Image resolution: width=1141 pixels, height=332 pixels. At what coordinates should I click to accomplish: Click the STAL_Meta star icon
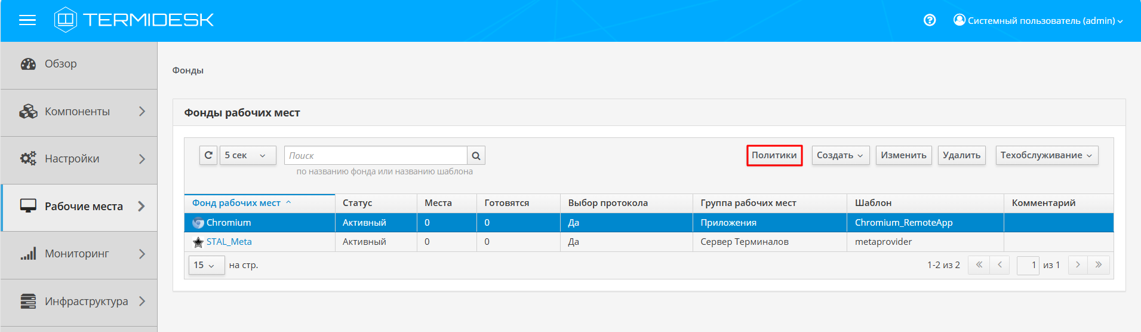[x=198, y=242]
